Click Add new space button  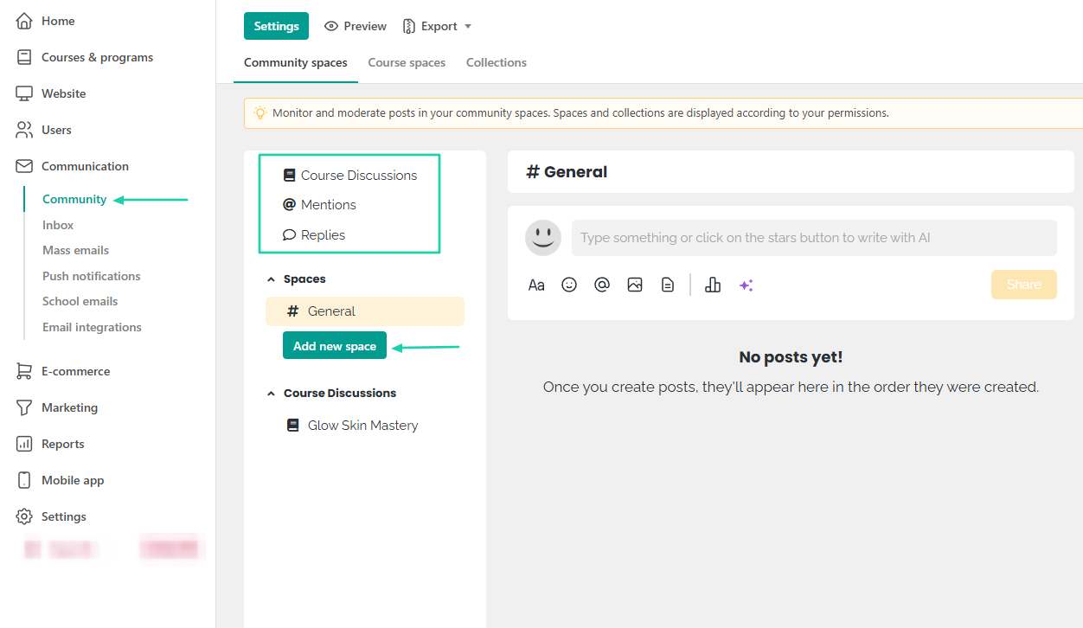point(335,345)
